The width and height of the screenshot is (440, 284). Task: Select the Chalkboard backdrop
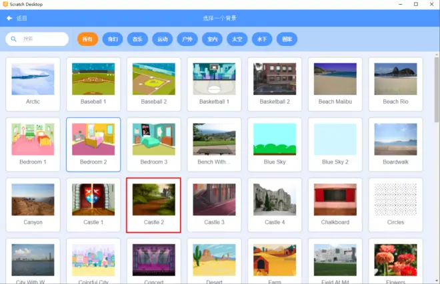point(335,205)
